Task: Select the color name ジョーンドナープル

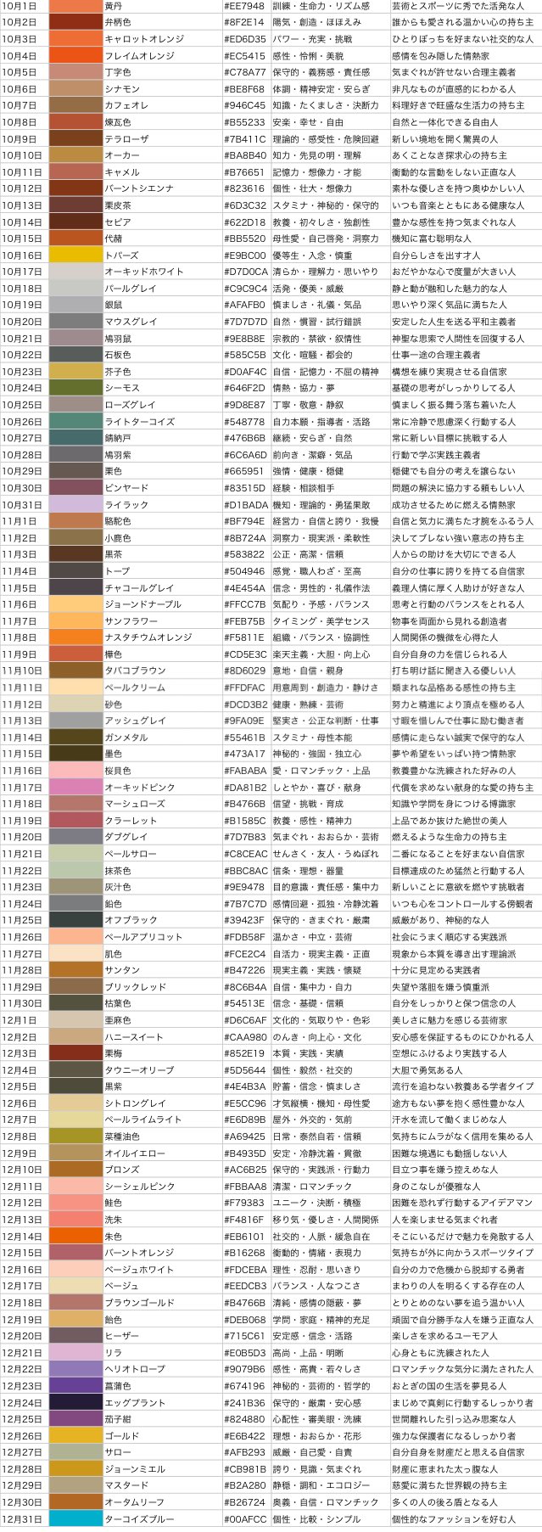Action: 142,604
